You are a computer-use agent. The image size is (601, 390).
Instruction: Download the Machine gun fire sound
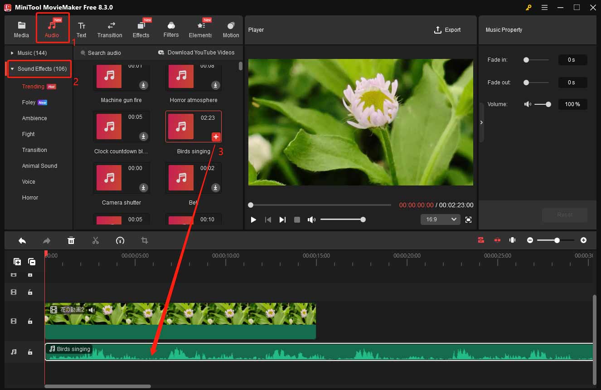click(143, 85)
